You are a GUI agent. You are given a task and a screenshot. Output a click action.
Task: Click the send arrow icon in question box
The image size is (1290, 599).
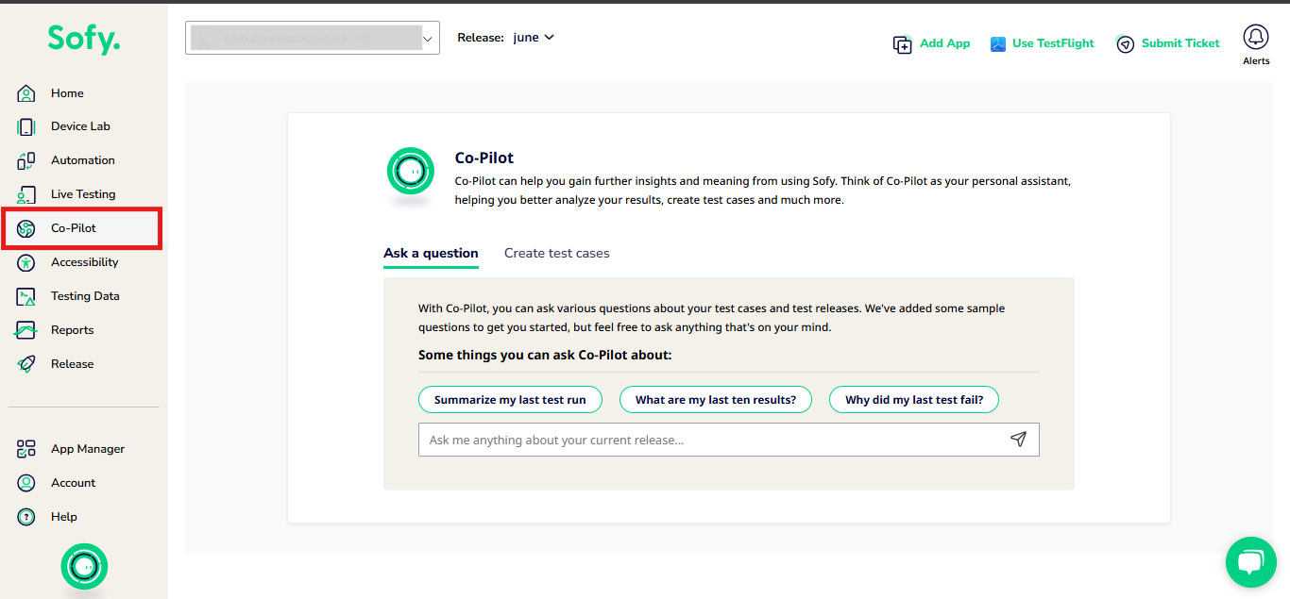pos(1018,440)
